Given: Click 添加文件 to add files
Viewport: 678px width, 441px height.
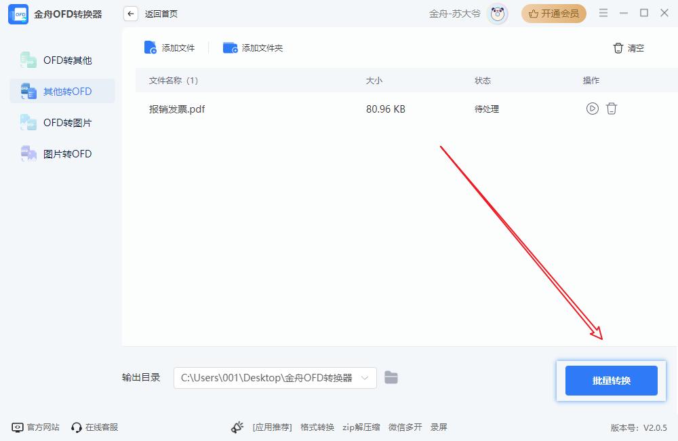Looking at the screenshot, I should [169, 48].
